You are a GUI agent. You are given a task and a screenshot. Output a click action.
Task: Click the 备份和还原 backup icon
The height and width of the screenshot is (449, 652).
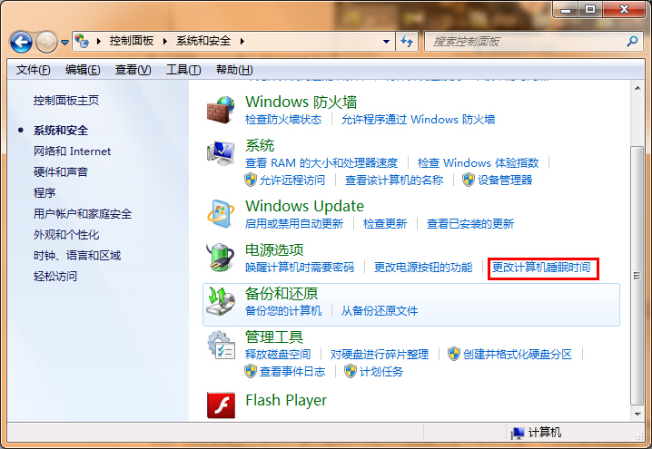pos(221,301)
